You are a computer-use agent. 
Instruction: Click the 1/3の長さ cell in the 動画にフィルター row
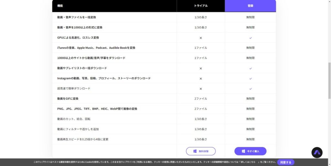[x=201, y=129]
